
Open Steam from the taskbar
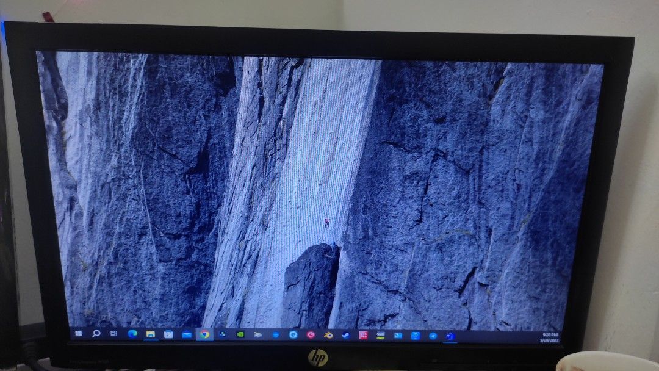pos(345,335)
